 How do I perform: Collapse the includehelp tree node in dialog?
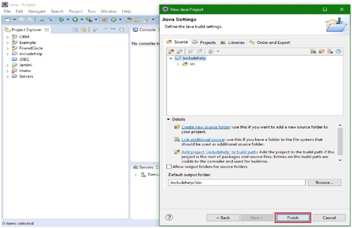pos(171,58)
